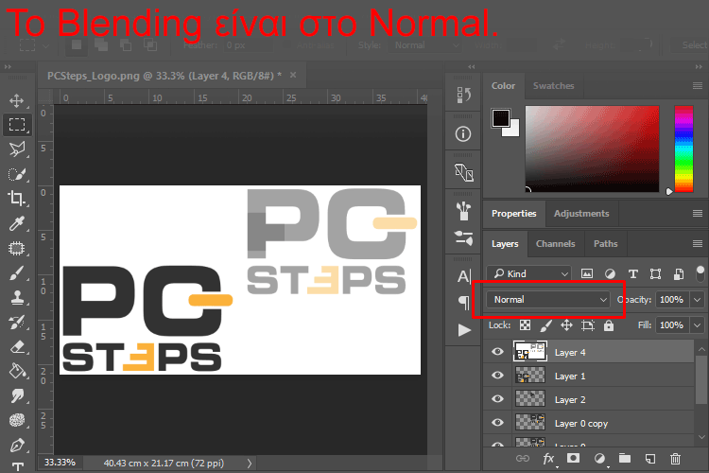Viewport: 709px width, 473px height.
Task: Add a layer mask
Action: pos(574,459)
